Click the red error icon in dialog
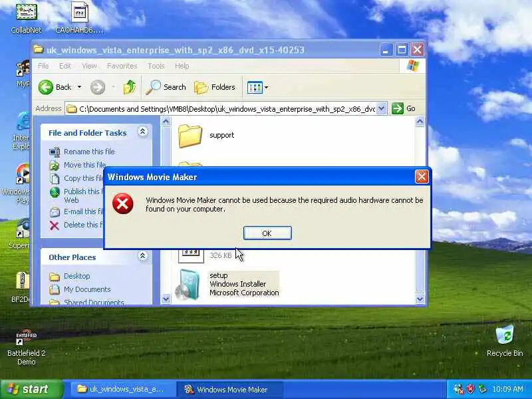The image size is (532, 399). pyautogui.click(x=123, y=203)
